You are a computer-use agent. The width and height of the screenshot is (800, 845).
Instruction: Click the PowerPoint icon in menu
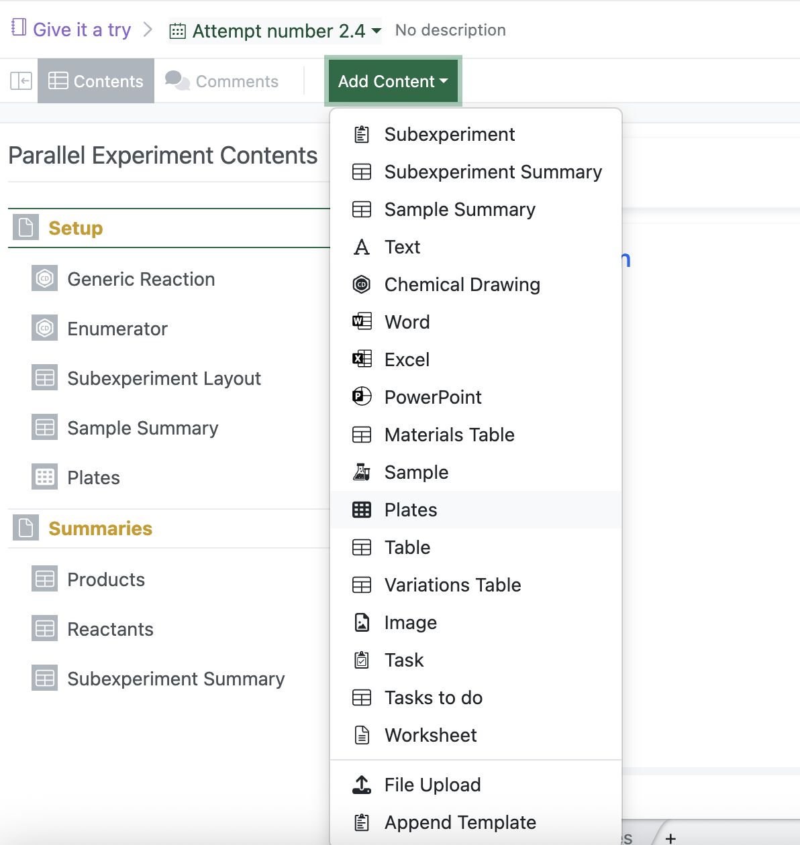pos(362,397)
